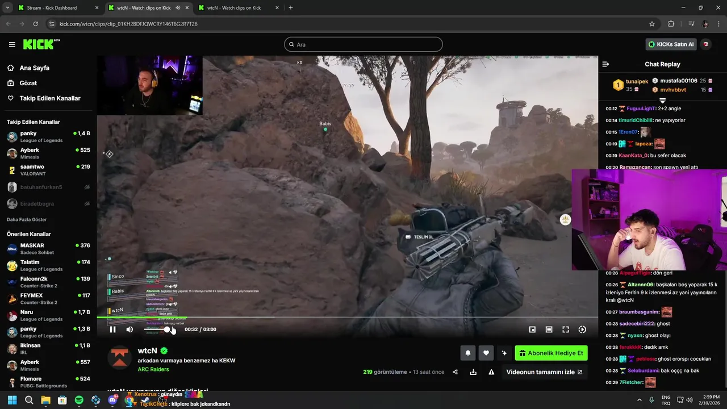The height and width of the screenshot is (409, 727).
Task: Pause the clip playback
Action: 112,329
